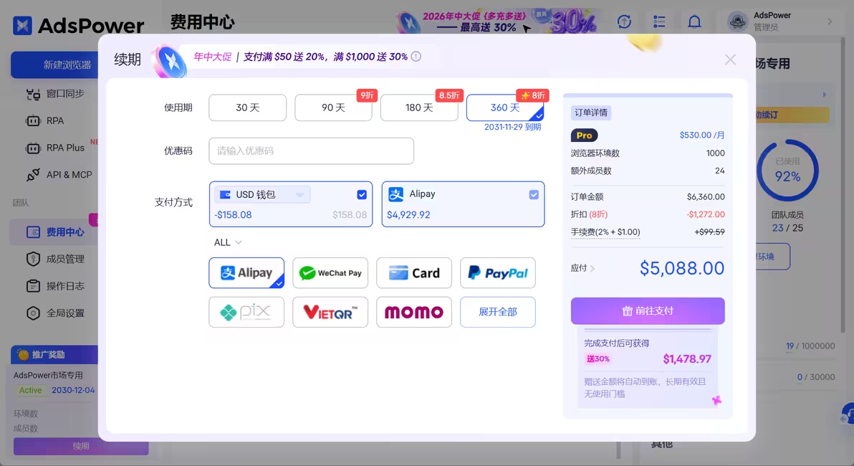Expand the 应付 amount details arrow
This screenshot has width=854, height=466.
[x=592, y=268]
